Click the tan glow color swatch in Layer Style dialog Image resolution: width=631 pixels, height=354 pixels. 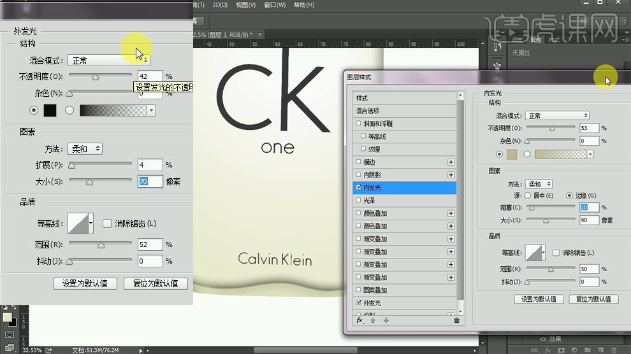(511, 154)
